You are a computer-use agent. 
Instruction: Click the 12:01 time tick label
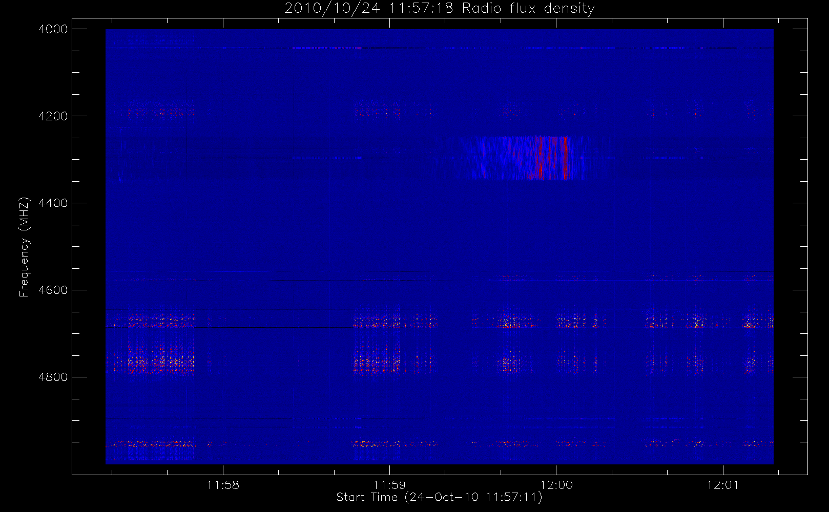tap(723, 485)
